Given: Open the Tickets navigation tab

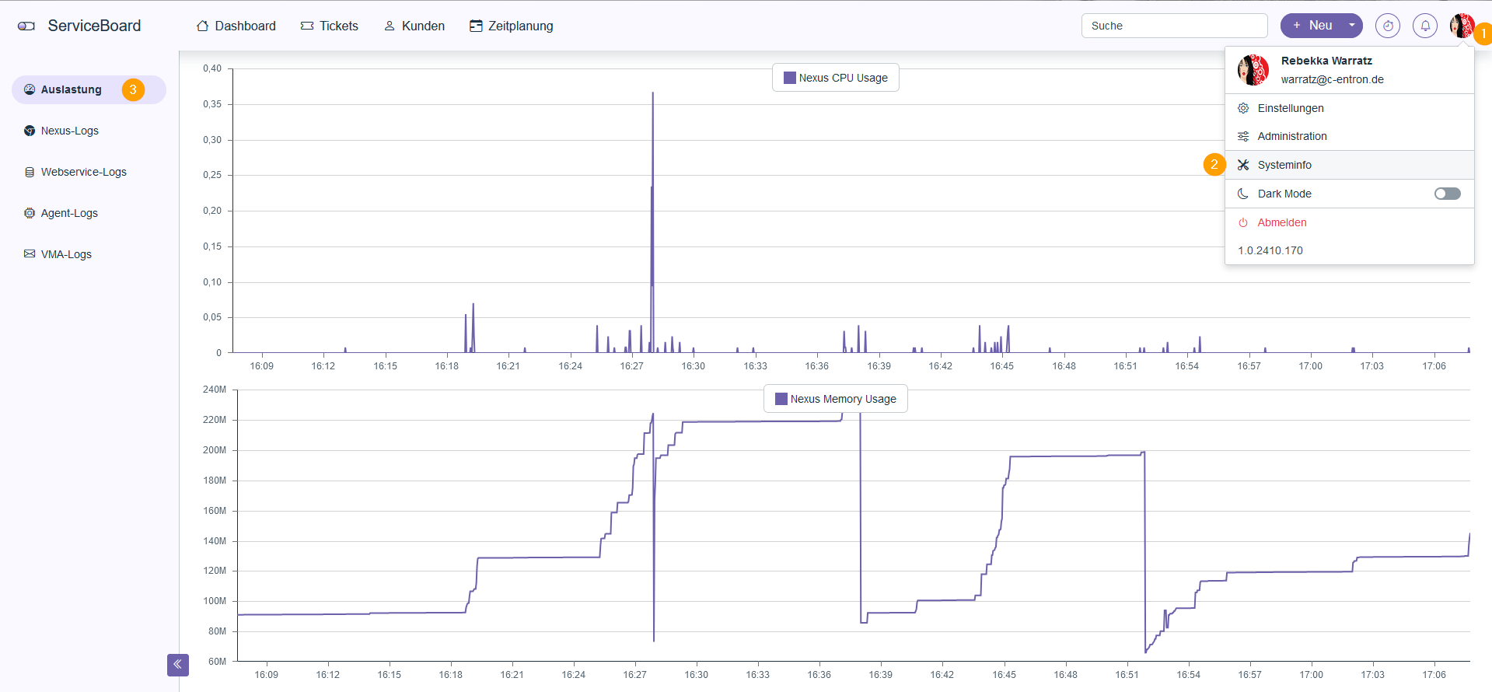Looking at the screenshot, I should (330, 26).
